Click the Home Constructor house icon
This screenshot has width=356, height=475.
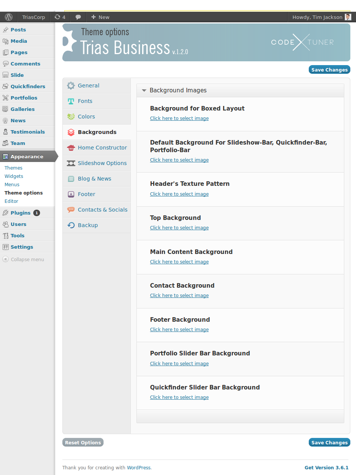71,148
